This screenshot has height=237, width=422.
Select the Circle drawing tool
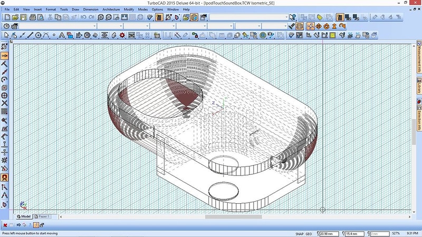coord(38,35)
